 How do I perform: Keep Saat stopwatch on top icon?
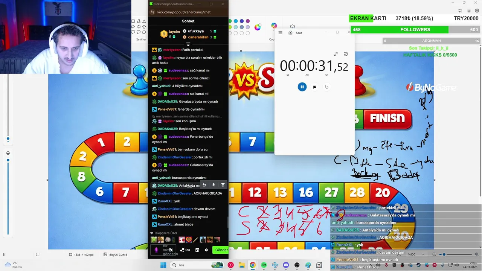pos(346,54)
